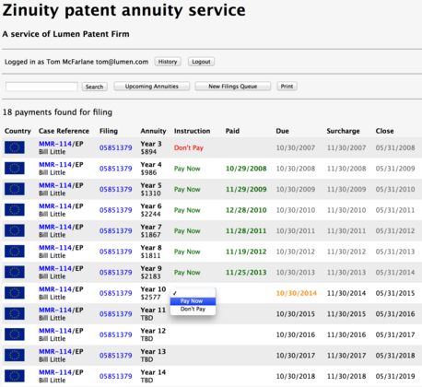Viewport: 422px width, 387px height.
Task: Focus the search text field
Action: point(41,87)
